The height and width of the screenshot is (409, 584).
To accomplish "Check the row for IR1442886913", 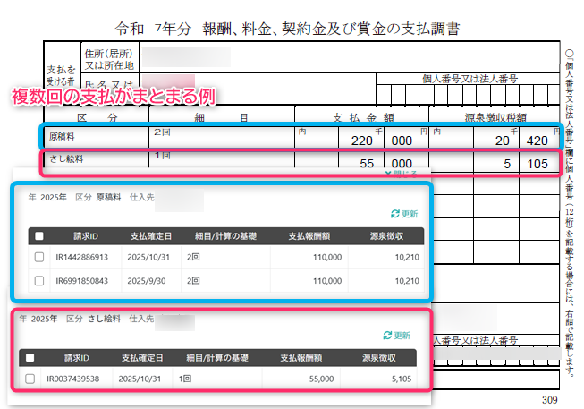I will click(38, 258).
